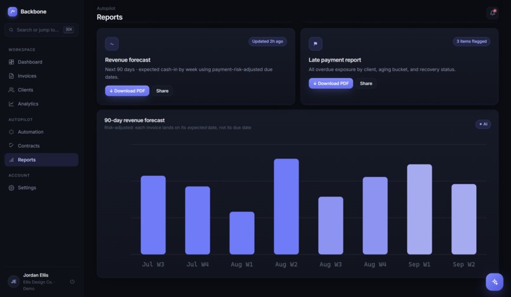Open the Automation page
This screenshot has width=511, height=297.
pyautogui.click(x=41, y=132)
